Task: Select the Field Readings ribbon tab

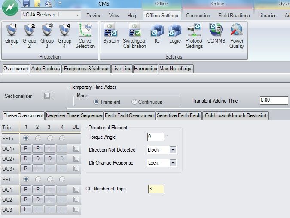Action: coord(234,16)
